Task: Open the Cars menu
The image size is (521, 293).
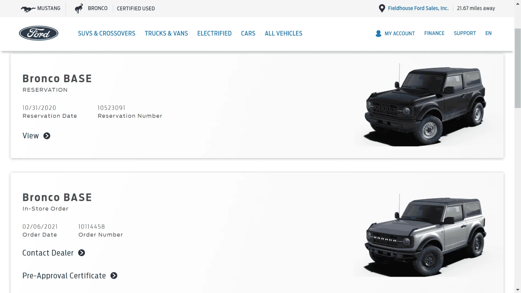Action: coord(248,33)
